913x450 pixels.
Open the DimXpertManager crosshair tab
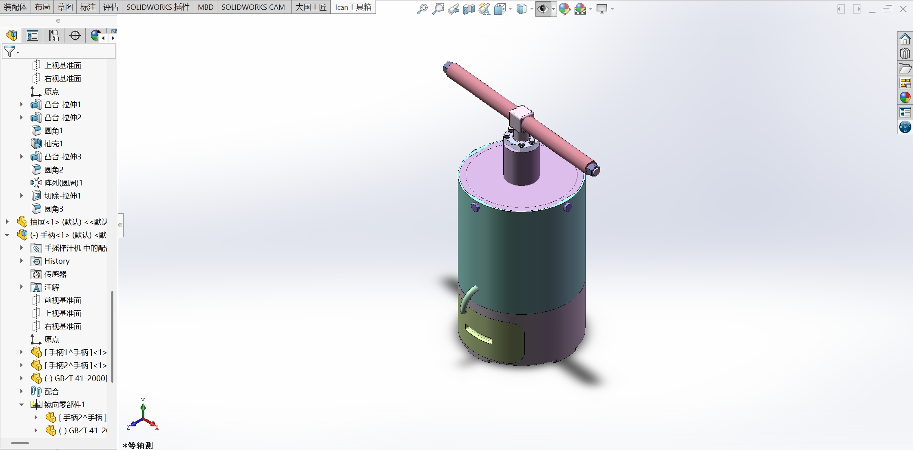tap(75, 36)
